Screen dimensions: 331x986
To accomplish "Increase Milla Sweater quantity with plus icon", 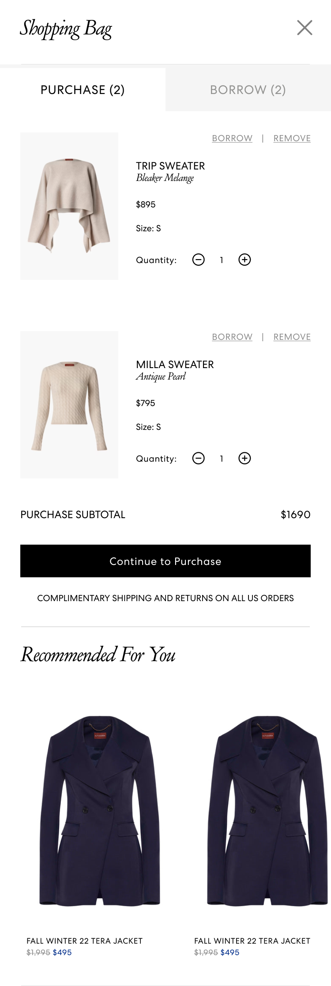I will (x=244, y=459).
